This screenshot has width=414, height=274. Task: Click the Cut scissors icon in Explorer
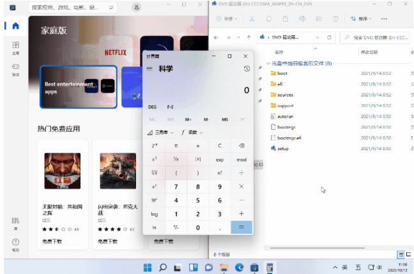(252, 19)
